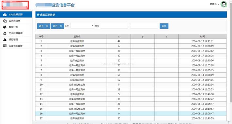This screenshot has width=232, height=124.
Task: Open the 管理员 account dropdown
Action: (214, 4)
